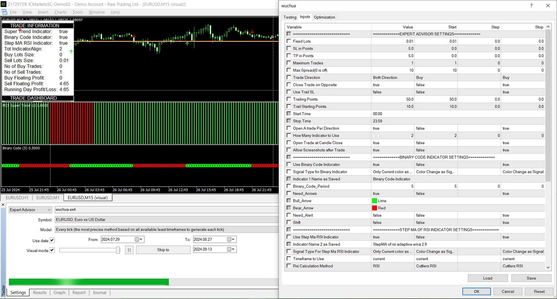This screenshot has height=299, width=557.
Task: Pause the visual backtest
Action: coord(129,250)
